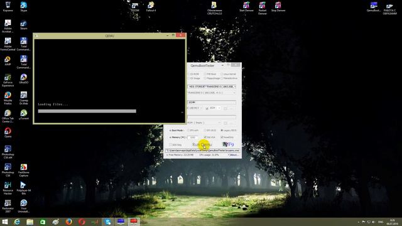Open File Explorer from the taskbar
This screenshot has height=226, width=402.
tap(30, 222)
